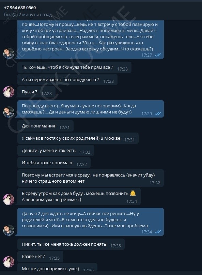Select message 'Мы же договорились уже'

coord(57,268)
